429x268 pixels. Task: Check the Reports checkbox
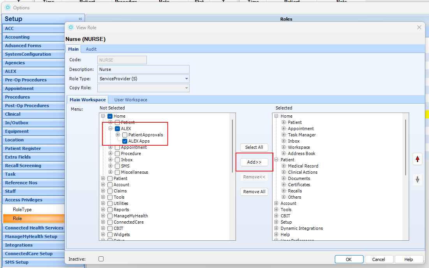coord(110,210)
